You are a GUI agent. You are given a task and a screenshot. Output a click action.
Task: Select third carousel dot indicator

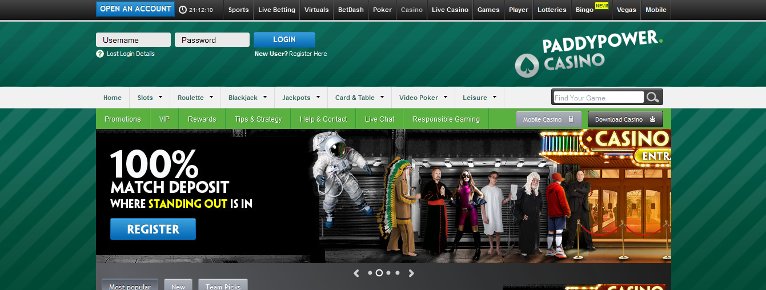pos(388,273)
